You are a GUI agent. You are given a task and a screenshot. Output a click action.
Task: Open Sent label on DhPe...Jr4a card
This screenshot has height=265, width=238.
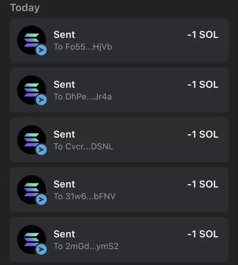point(64,85)
